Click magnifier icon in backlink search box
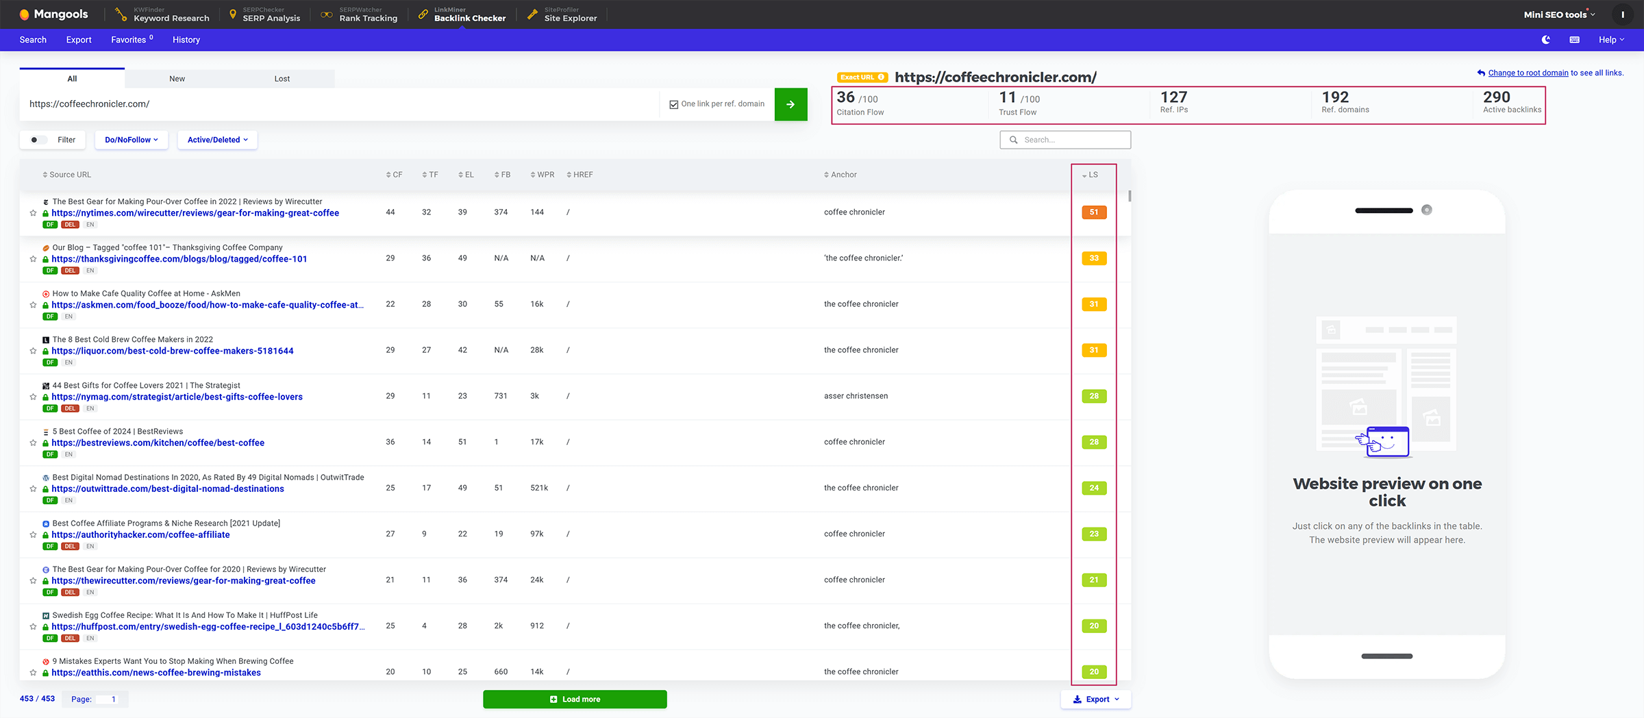 (1013, 140)
